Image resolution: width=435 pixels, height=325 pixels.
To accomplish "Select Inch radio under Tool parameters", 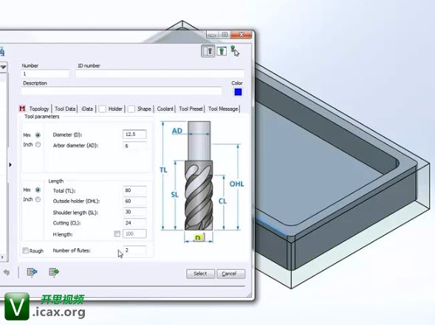I will point(38,145).
